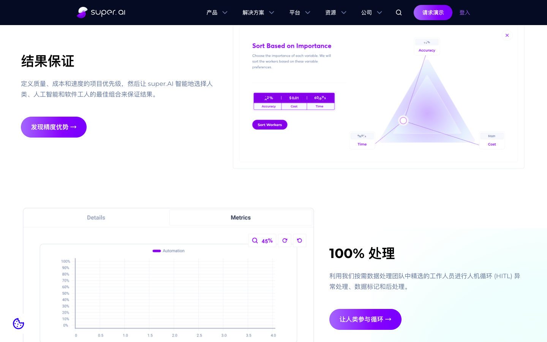Open the search icon in navbar

pyautogui.click(x=398, y=12)
